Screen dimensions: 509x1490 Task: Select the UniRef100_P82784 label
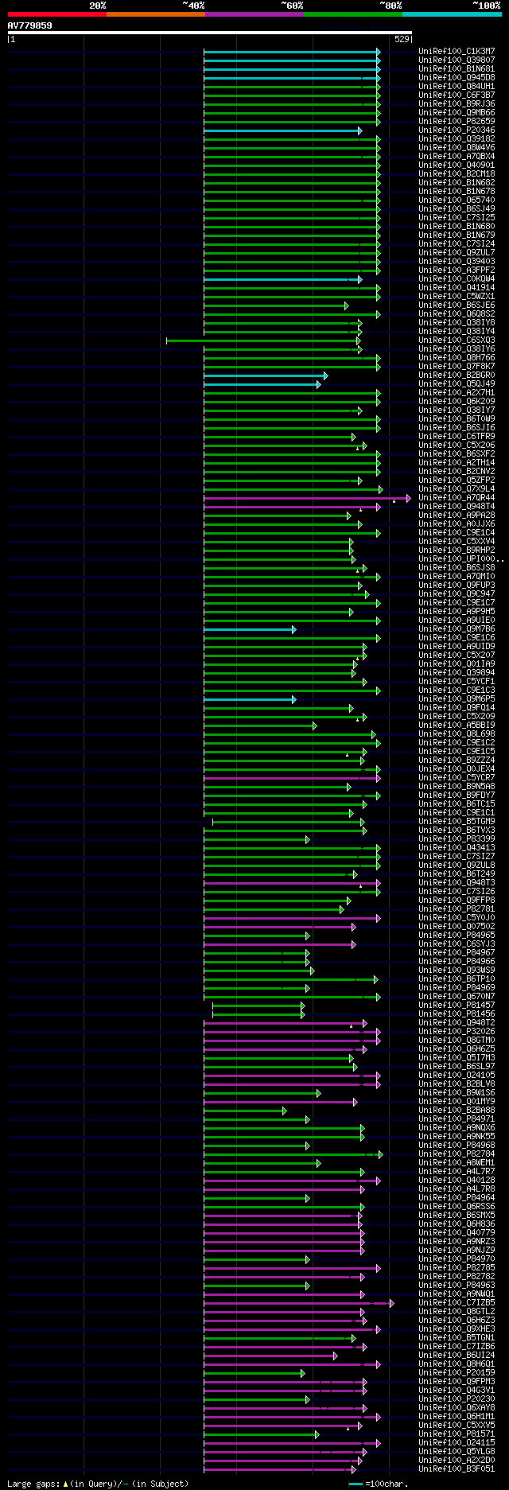tap(457, 1154)
